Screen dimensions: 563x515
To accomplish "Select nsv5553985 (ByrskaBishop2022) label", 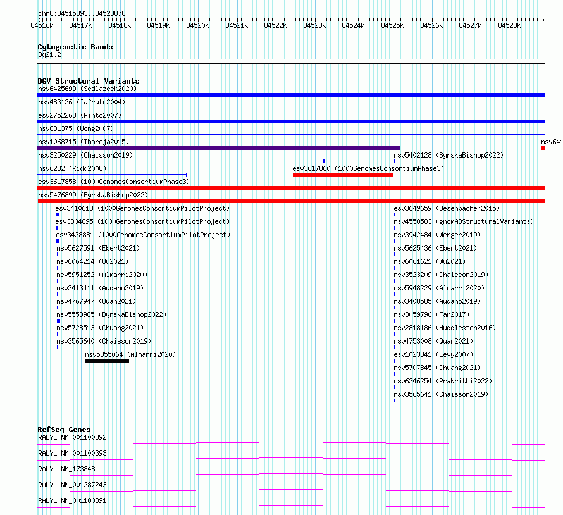I will (x=111, y=314).
